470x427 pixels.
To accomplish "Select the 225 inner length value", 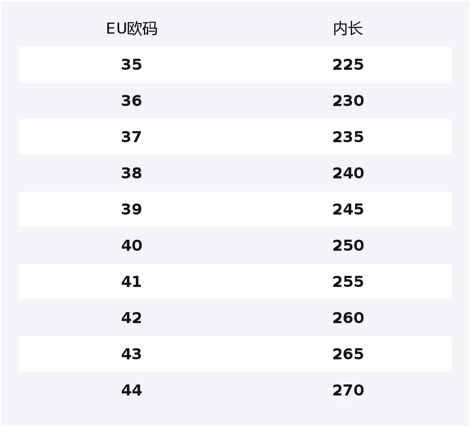I will pos(348,65).
